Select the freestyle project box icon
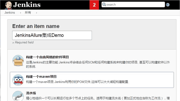The height and width of the screenshot is (101, 180). (18, 61)
